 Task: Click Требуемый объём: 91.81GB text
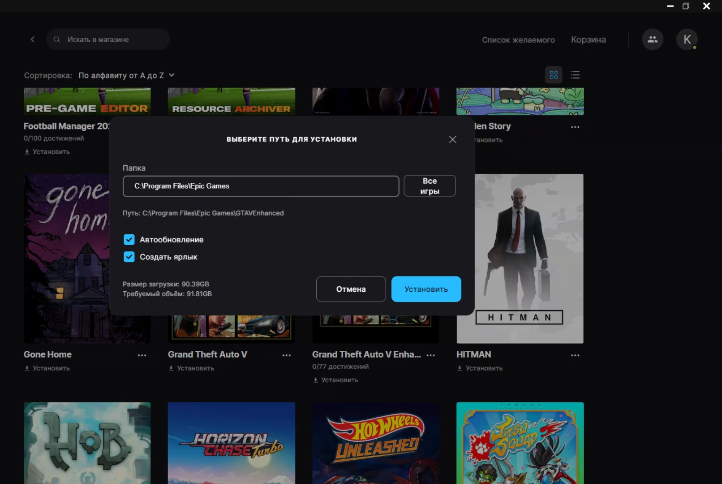click(x=167, y=294)
